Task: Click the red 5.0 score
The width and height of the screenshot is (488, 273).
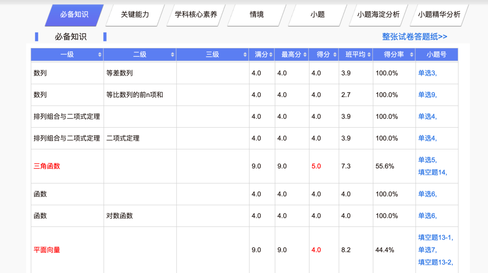Action: (316, 167)
